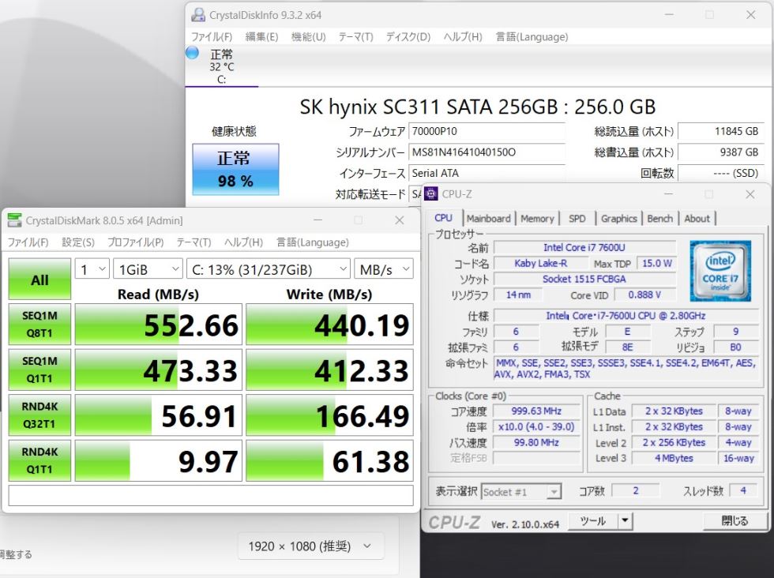774x578 pixels.
Task: Open the 1920 × 1080 (推奨) resolution dropdown
Action: coord(310,546)
